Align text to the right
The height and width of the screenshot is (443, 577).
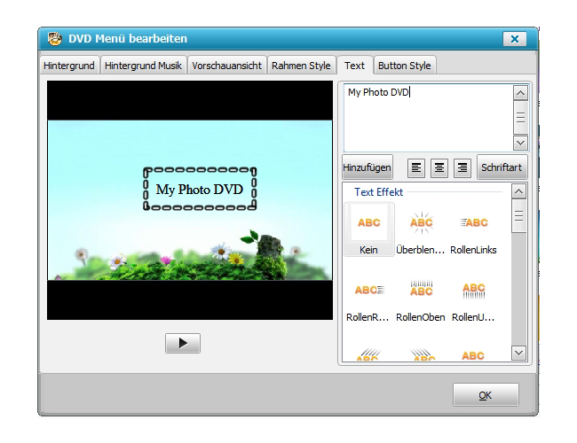coord(462,167)
